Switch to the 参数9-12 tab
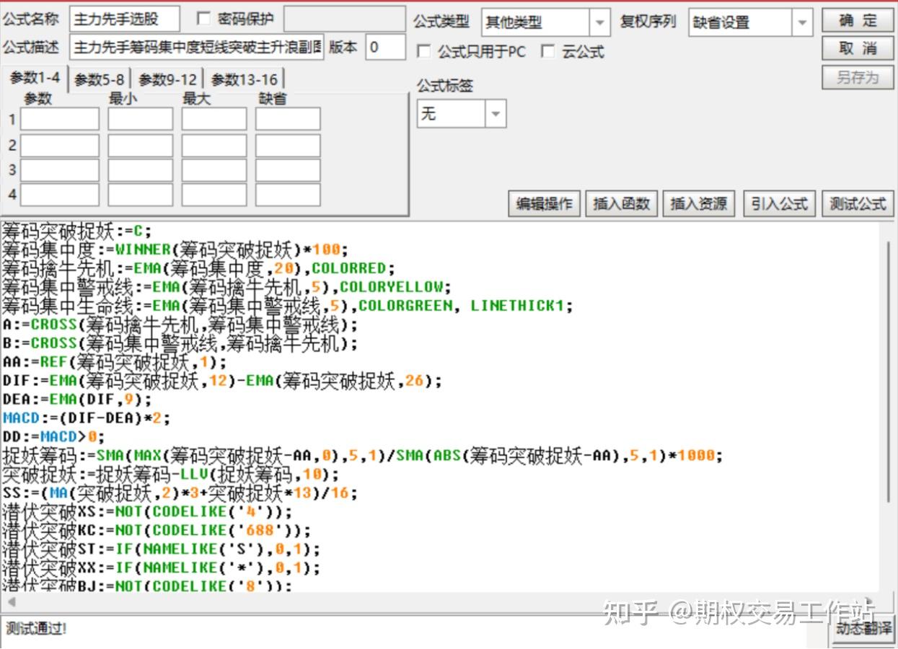Screen dimensions: 898x649 click(x=167, y=79)
